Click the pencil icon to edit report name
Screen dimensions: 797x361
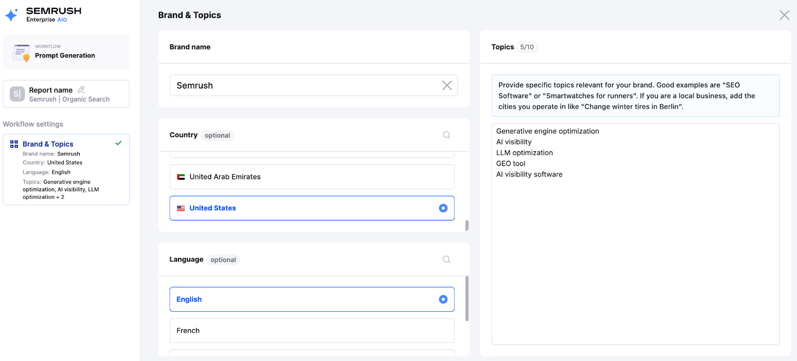point(81,90)
